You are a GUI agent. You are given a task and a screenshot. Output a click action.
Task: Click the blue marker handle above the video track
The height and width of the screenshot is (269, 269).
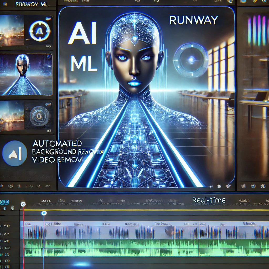[44, 213]
